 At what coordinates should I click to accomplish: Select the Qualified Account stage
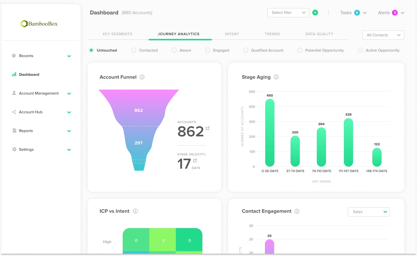[246, 50]
